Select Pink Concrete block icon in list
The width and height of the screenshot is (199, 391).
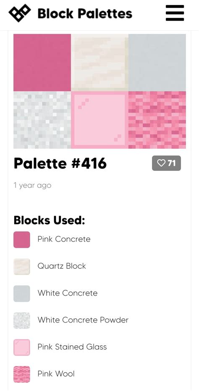coord(22,240)
